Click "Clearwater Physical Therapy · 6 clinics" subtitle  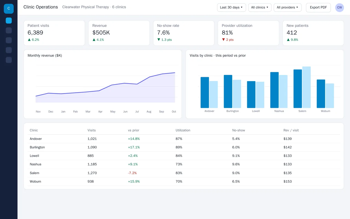point(94,7)
